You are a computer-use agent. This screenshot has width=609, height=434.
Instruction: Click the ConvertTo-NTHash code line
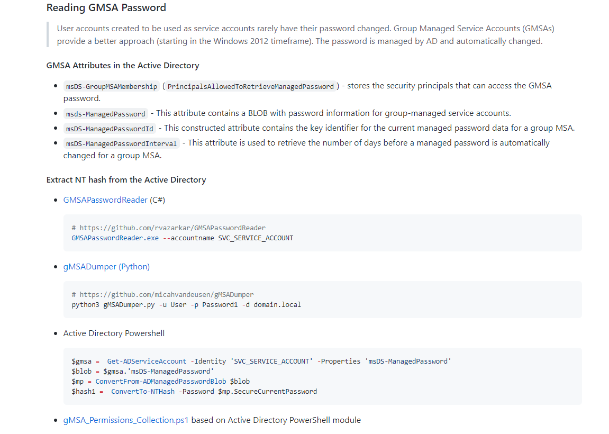point(194,392)
